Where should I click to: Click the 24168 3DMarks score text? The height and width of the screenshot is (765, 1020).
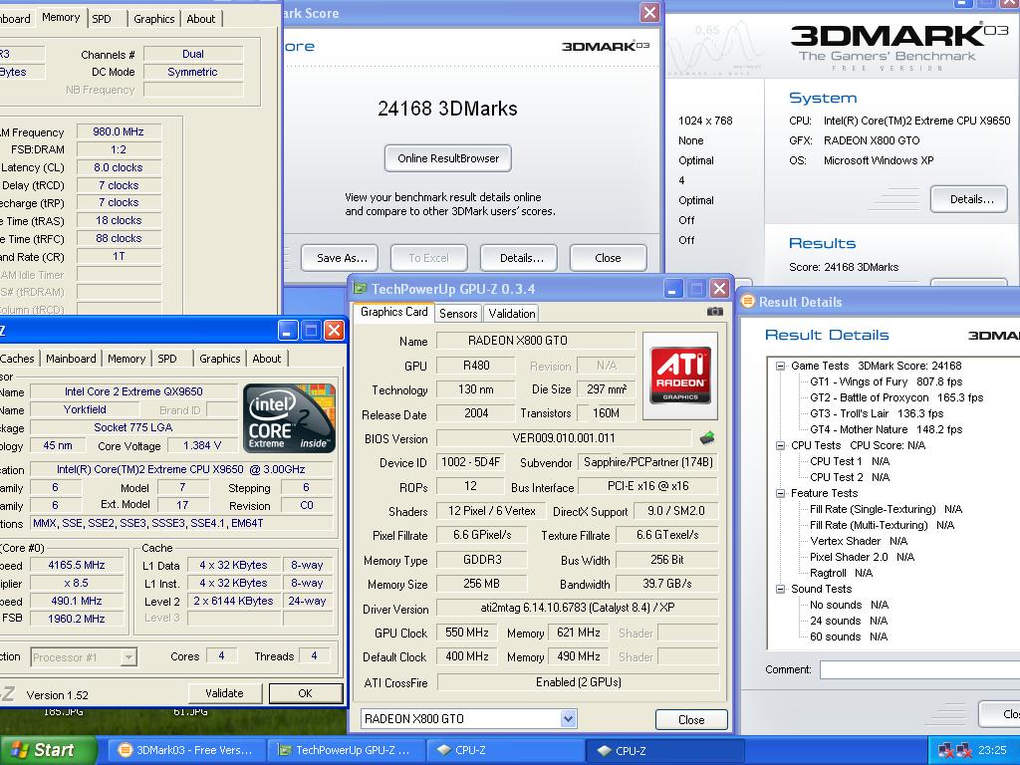coord(447,109)
